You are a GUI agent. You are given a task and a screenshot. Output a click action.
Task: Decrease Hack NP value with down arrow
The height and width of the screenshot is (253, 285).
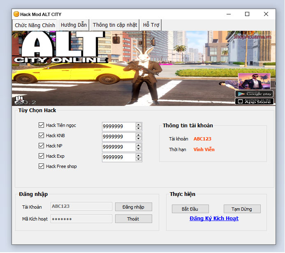(x=139, y=149)
